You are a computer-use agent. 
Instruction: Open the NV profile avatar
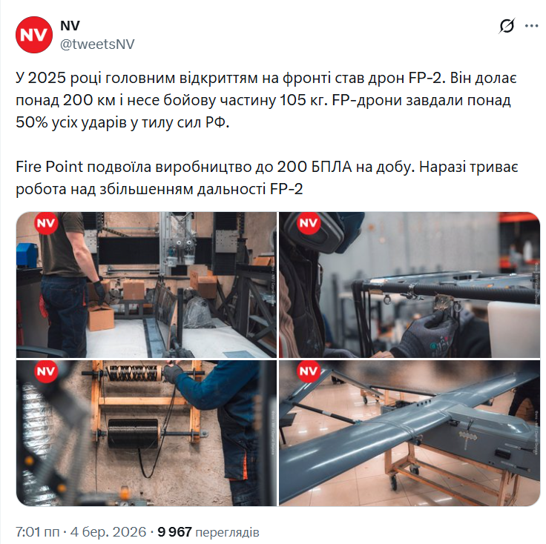[34, 35]
